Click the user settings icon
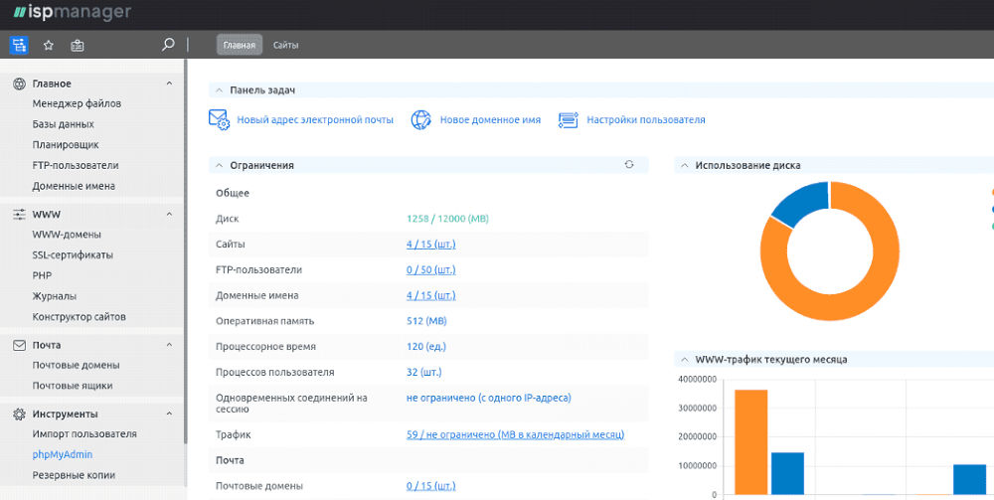The height and width of the screenshot is (500, 994). 568,119
